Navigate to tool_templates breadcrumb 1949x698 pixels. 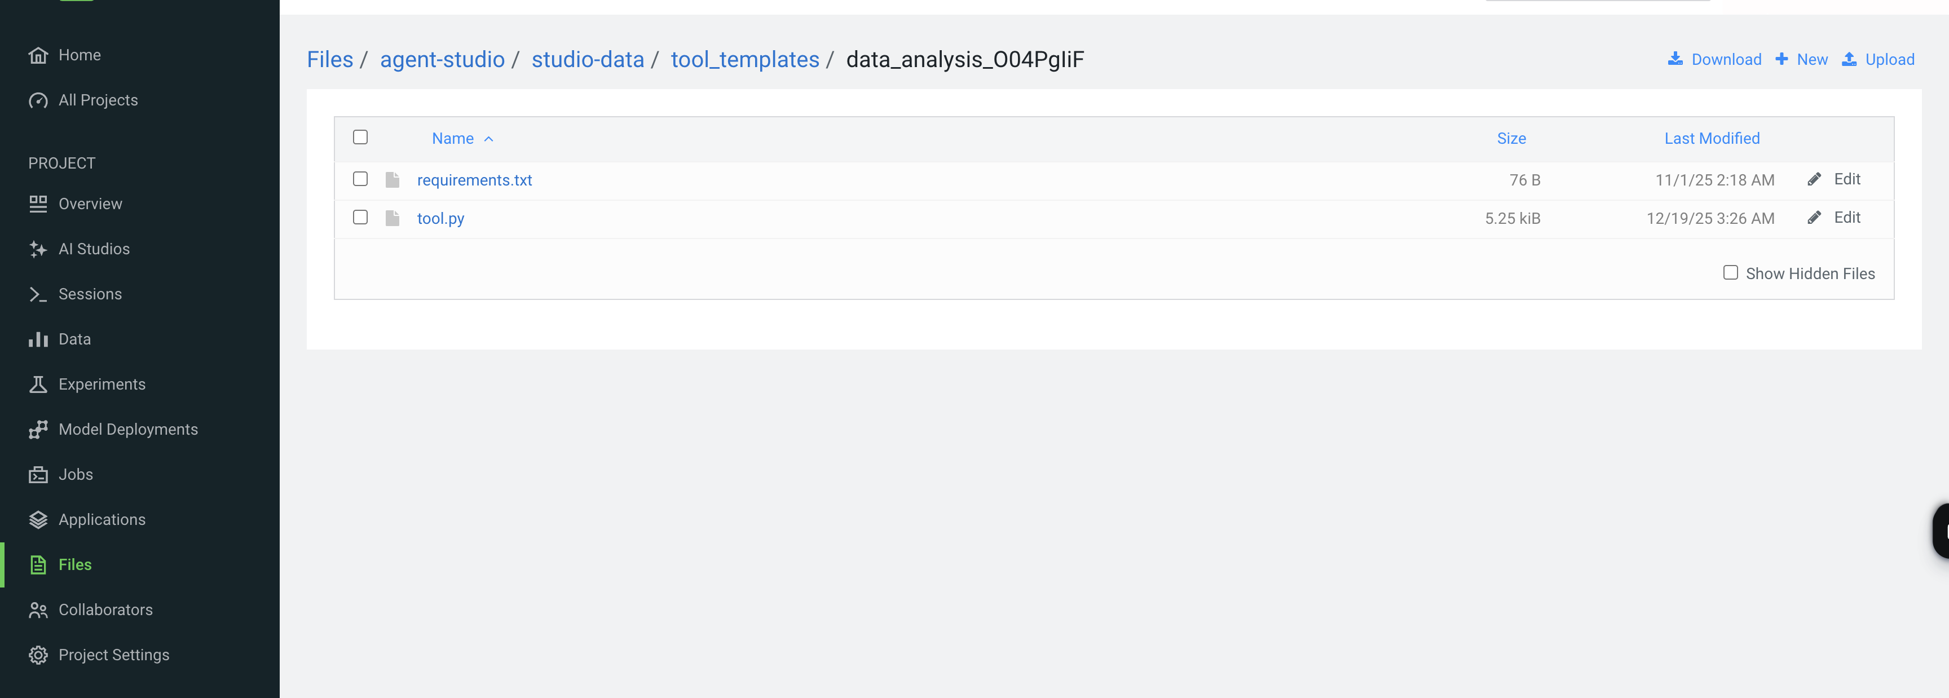[x=744, y=59]
